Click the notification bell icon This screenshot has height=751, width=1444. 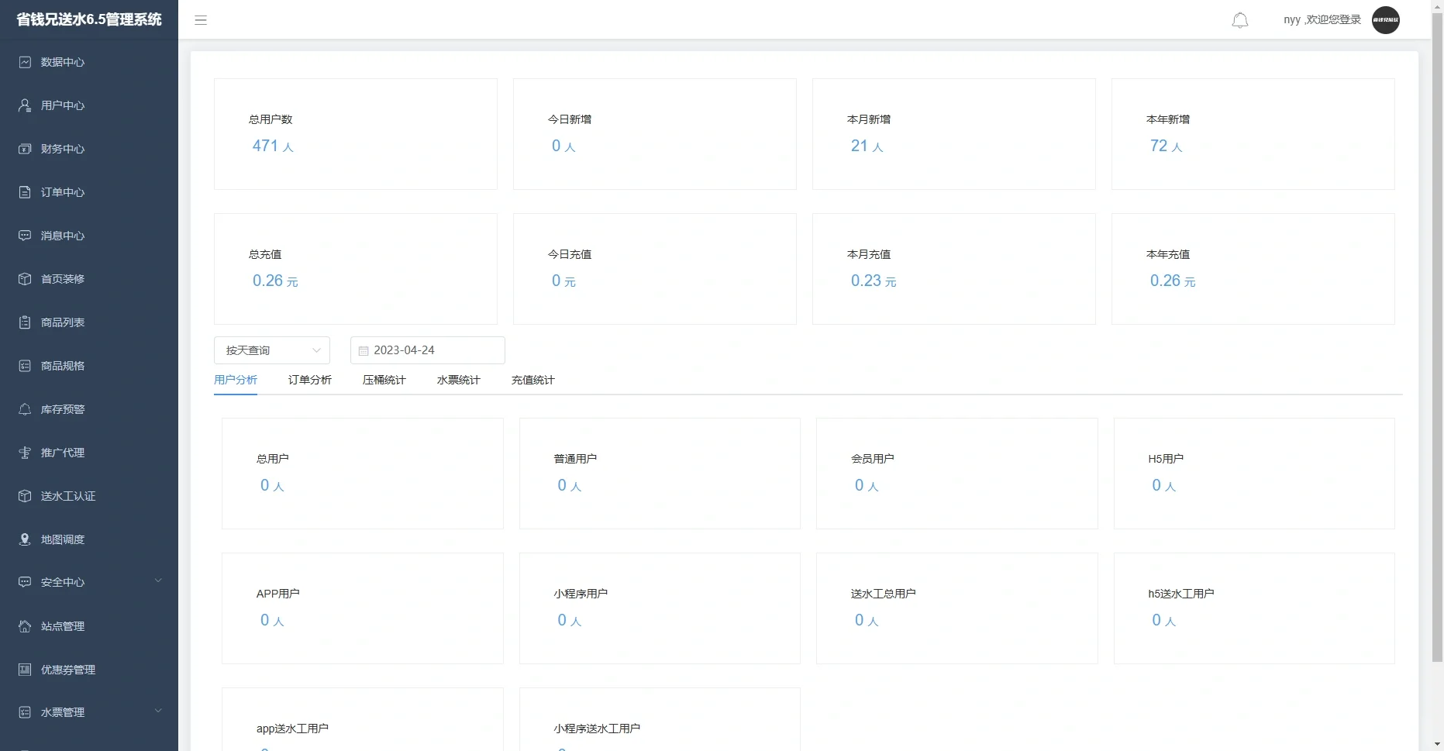[1240, 20]
